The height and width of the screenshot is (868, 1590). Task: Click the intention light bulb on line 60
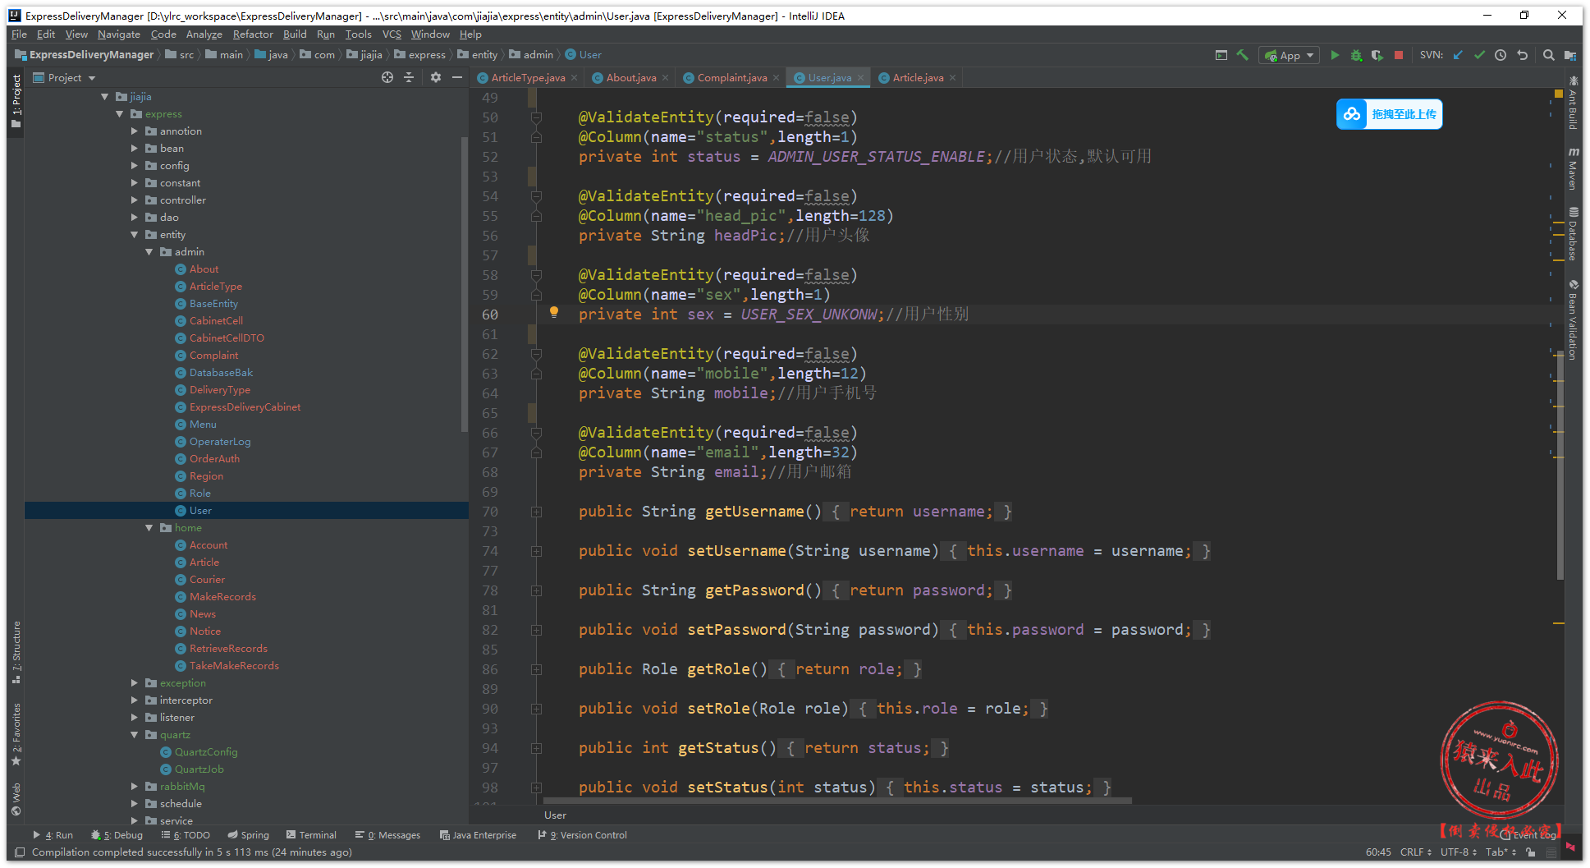pos(554,312)
